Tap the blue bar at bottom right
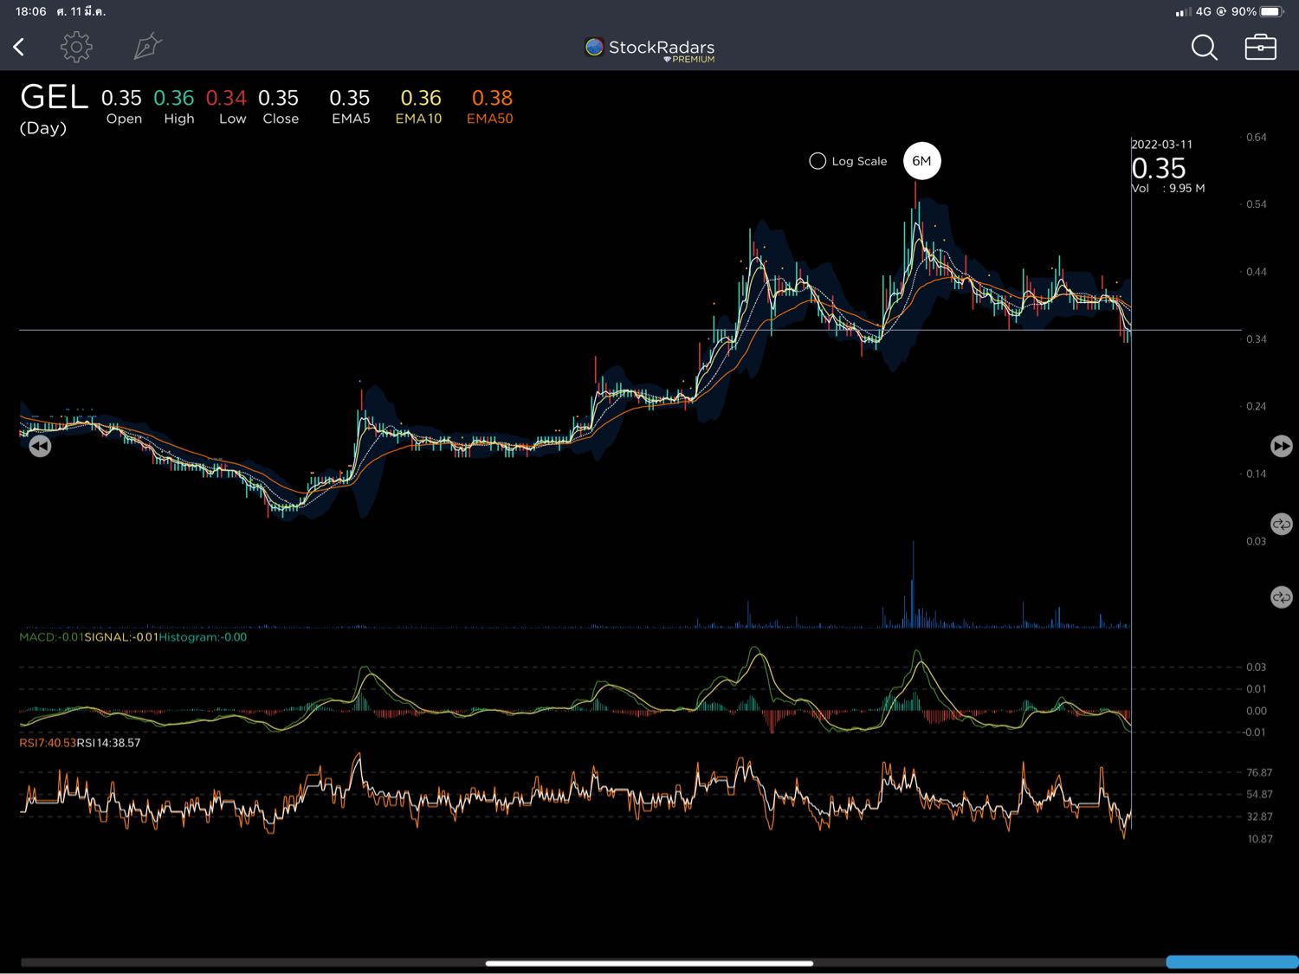Screen dimensions: 1299x974 click(x=1232, y=962)
